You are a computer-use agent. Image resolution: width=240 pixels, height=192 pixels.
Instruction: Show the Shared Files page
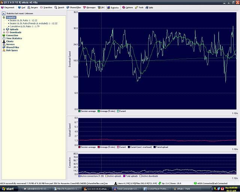[x=74, y=7]
